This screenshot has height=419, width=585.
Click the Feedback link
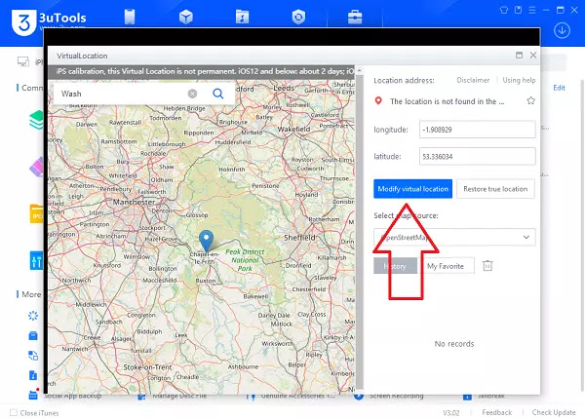point(496,412)
